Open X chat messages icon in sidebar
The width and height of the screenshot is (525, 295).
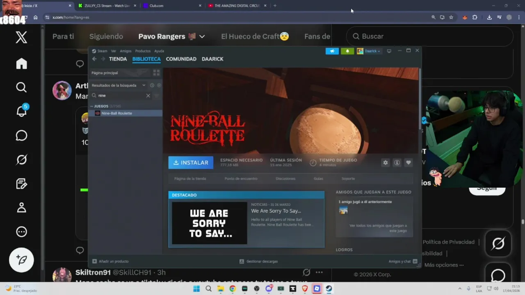coord(21,136)
